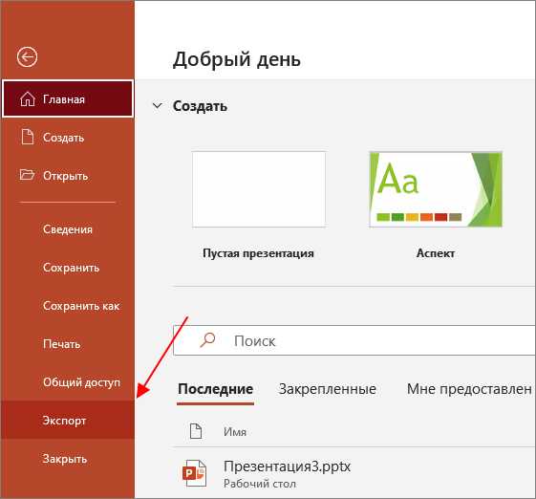
Task: Click the Пустая презентация label
Action: (258, 253)
